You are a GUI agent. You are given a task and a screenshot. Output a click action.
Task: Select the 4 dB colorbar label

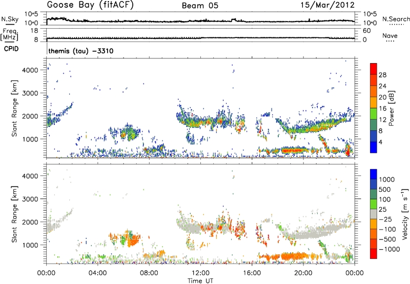tap(381, 143)
